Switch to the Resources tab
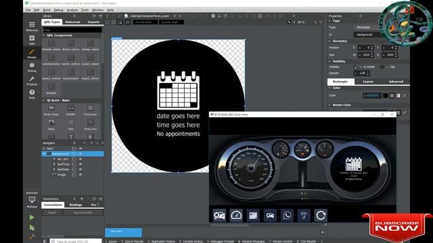Viewport: 433px width, 243px height. point(73,22)
